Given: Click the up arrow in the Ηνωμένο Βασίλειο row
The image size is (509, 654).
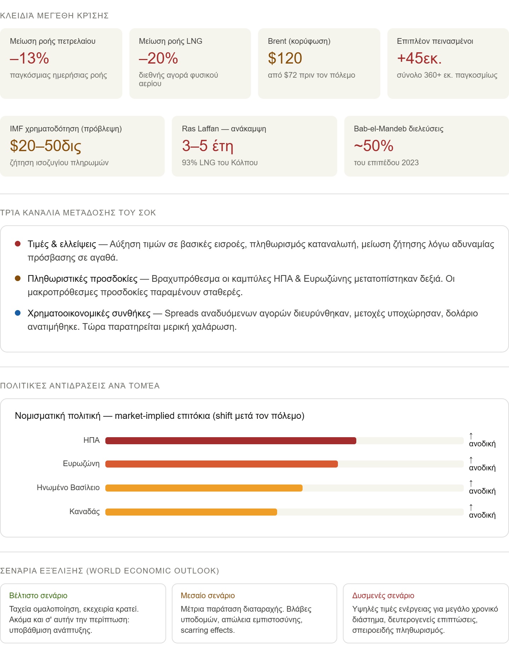Looking at the screenshot, I should coord(471,483).
